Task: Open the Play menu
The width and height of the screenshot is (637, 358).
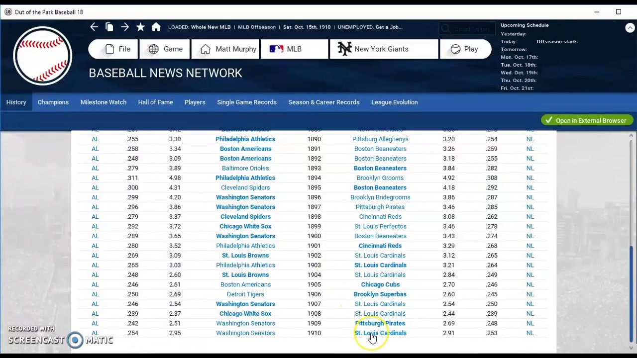Action: 465,49
